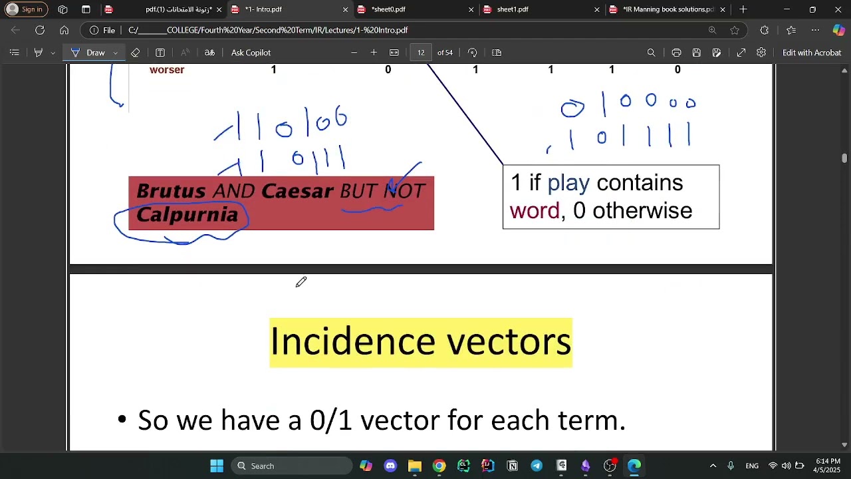851x479 pixels.
Task: Save the PDF file
Action: [x=696, y=53]
